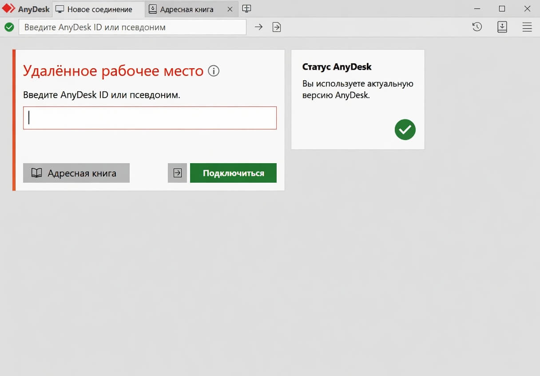This screenshot has height=376, width=540.
Task: Click the green checkmark in Статус AnyDesk
Action: 405,129
